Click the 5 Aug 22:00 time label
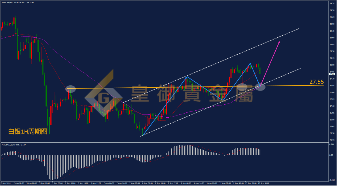The image size is (337, 186). pos(58,183)
